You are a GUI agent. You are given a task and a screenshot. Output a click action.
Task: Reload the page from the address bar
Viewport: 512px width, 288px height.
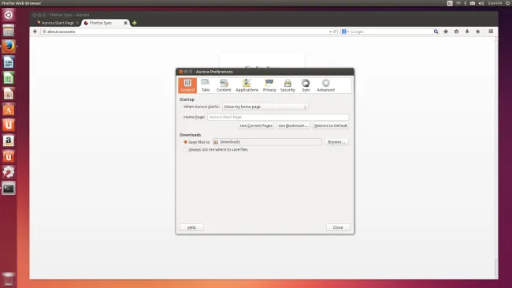(x=335, y=32)
